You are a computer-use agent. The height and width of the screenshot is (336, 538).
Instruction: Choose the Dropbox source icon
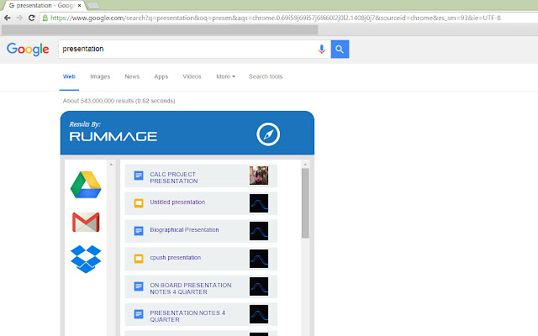coord(86,259)
